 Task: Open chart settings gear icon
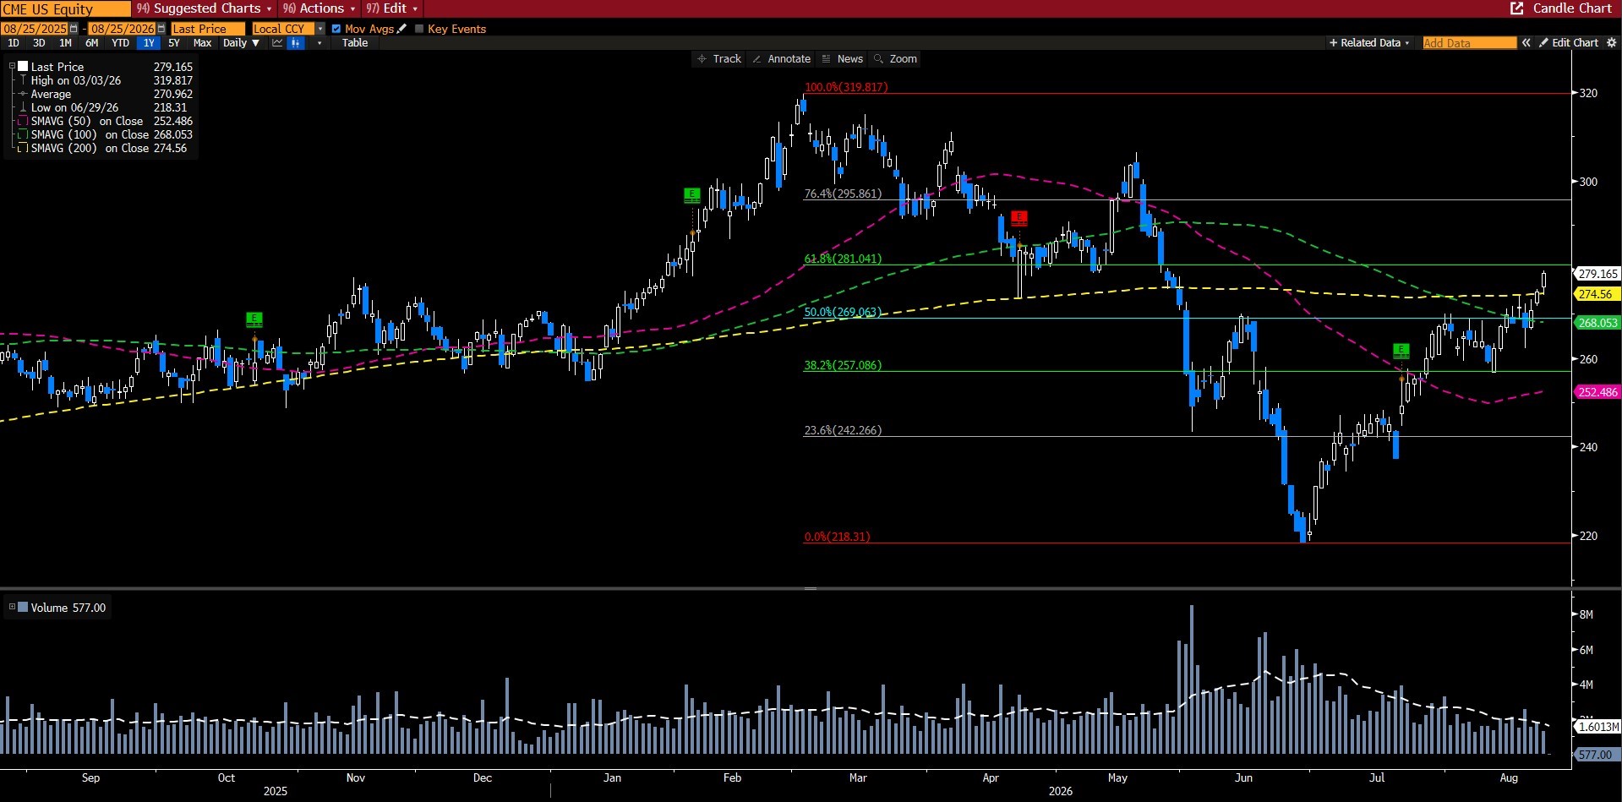tap(1612, 43)
